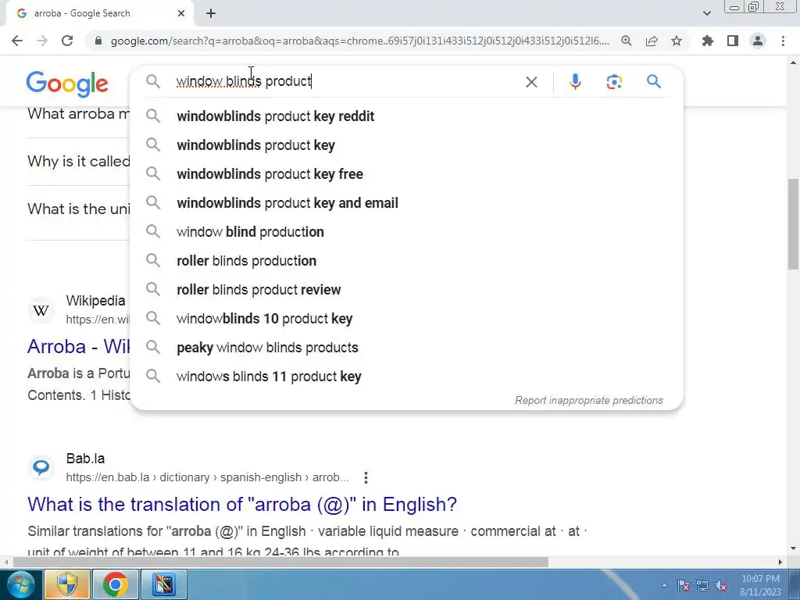Click scroll down arrow on vertical scrollbar
The width and height of the screenshot is (800, 600).
[793, 548]
